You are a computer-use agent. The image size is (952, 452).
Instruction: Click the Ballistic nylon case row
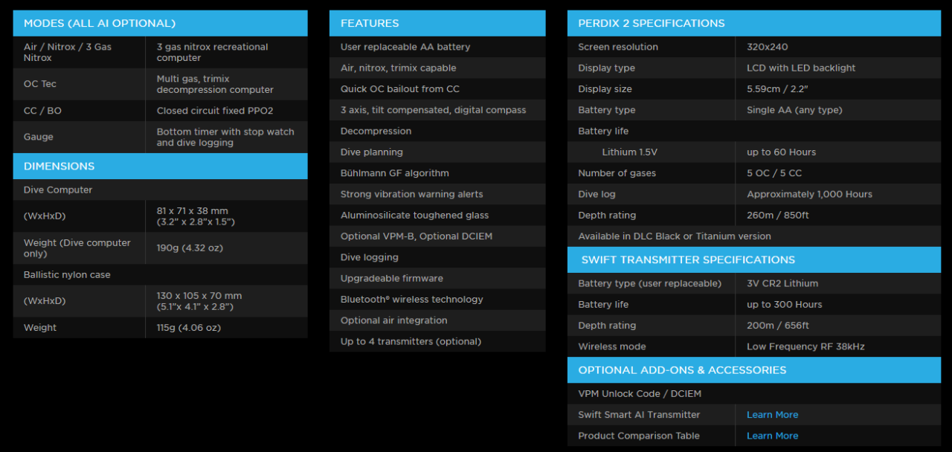coord(67,275)
